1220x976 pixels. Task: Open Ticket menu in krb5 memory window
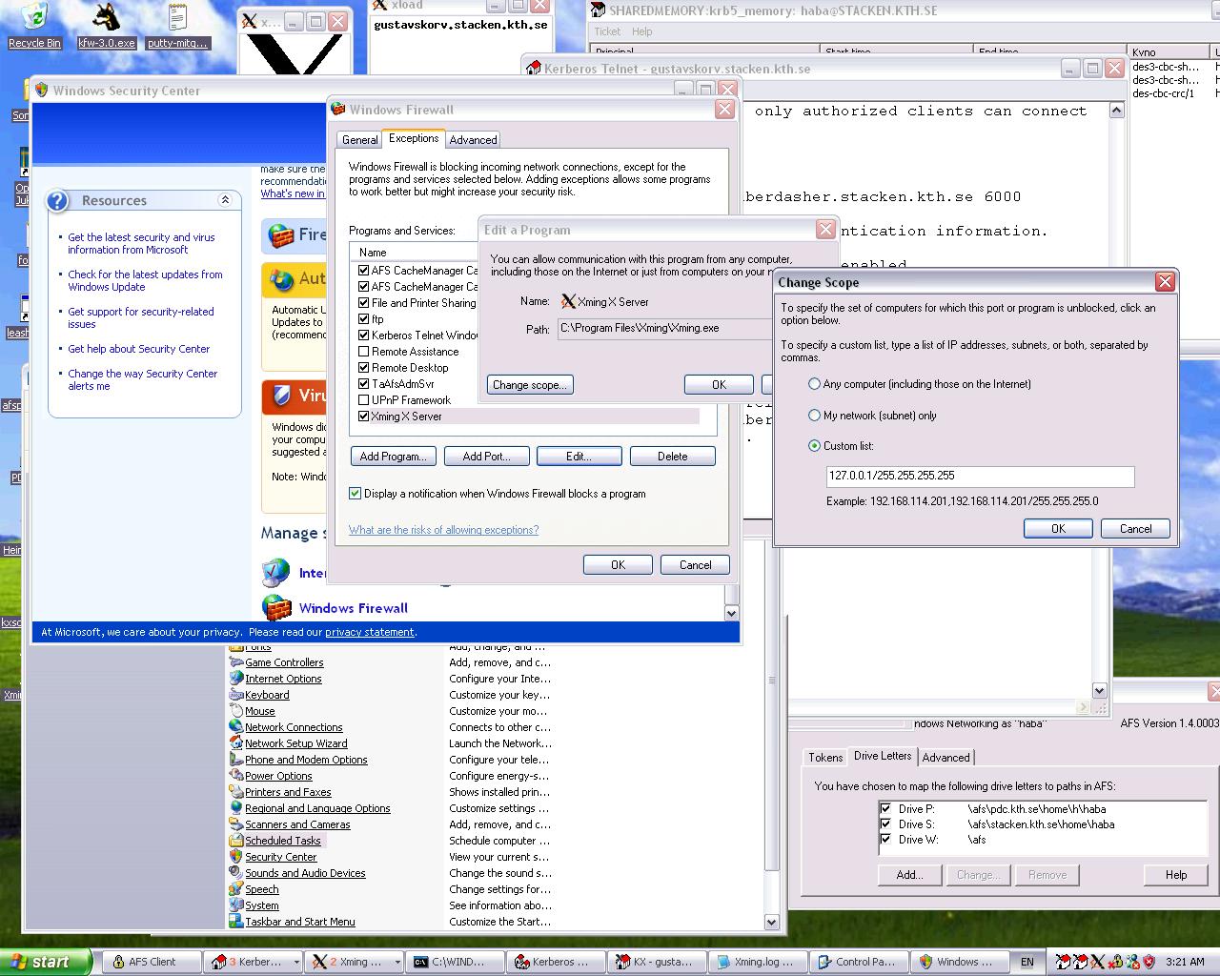click(x=607, y=31)
